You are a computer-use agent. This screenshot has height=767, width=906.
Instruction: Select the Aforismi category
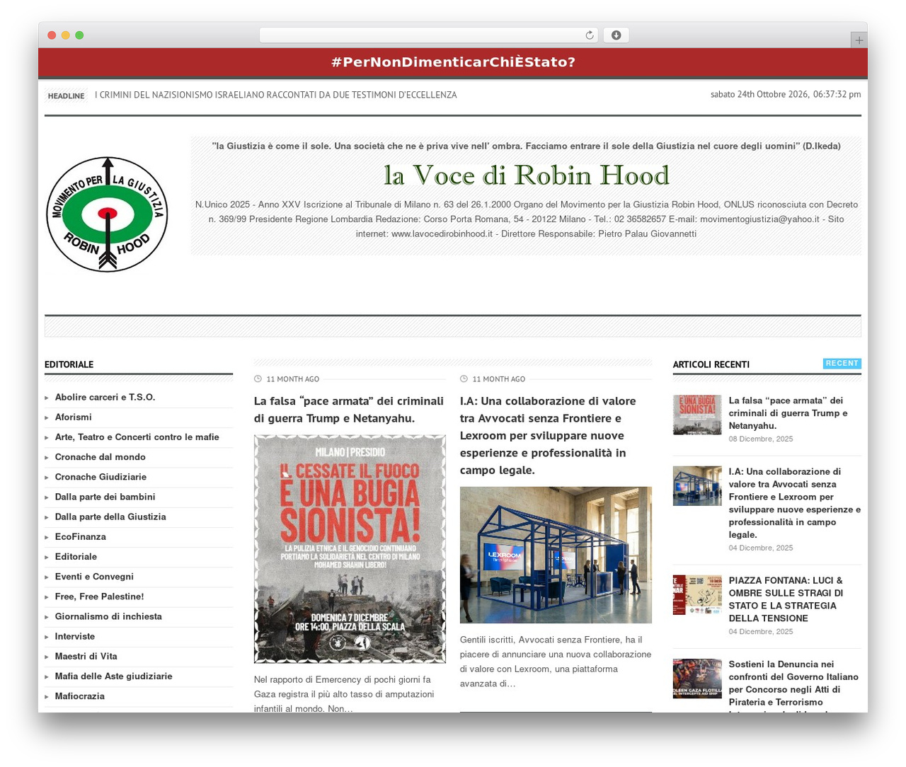point(74,417)
